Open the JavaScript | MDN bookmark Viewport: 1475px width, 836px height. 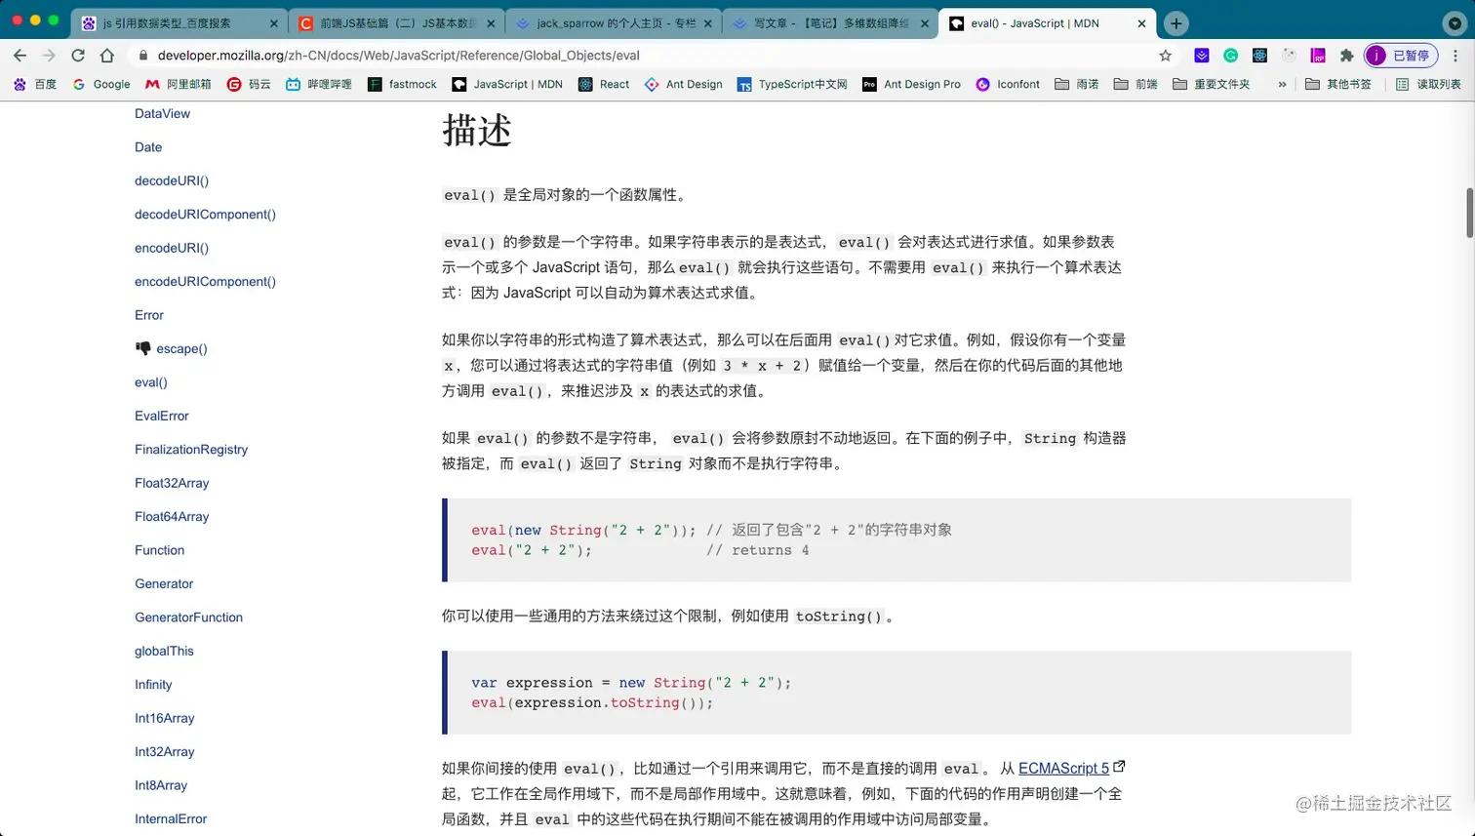pyautogui.click(x=507, y=85)
